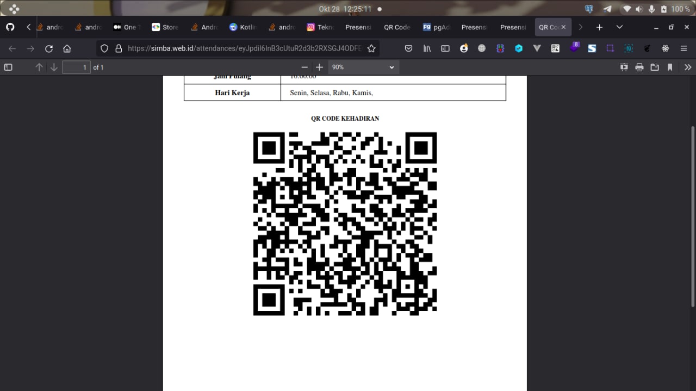Select the text Senin, Selasa, Rabu, Kamis,
The height and width of the screenshot is (391, 696).
point(331,93)
